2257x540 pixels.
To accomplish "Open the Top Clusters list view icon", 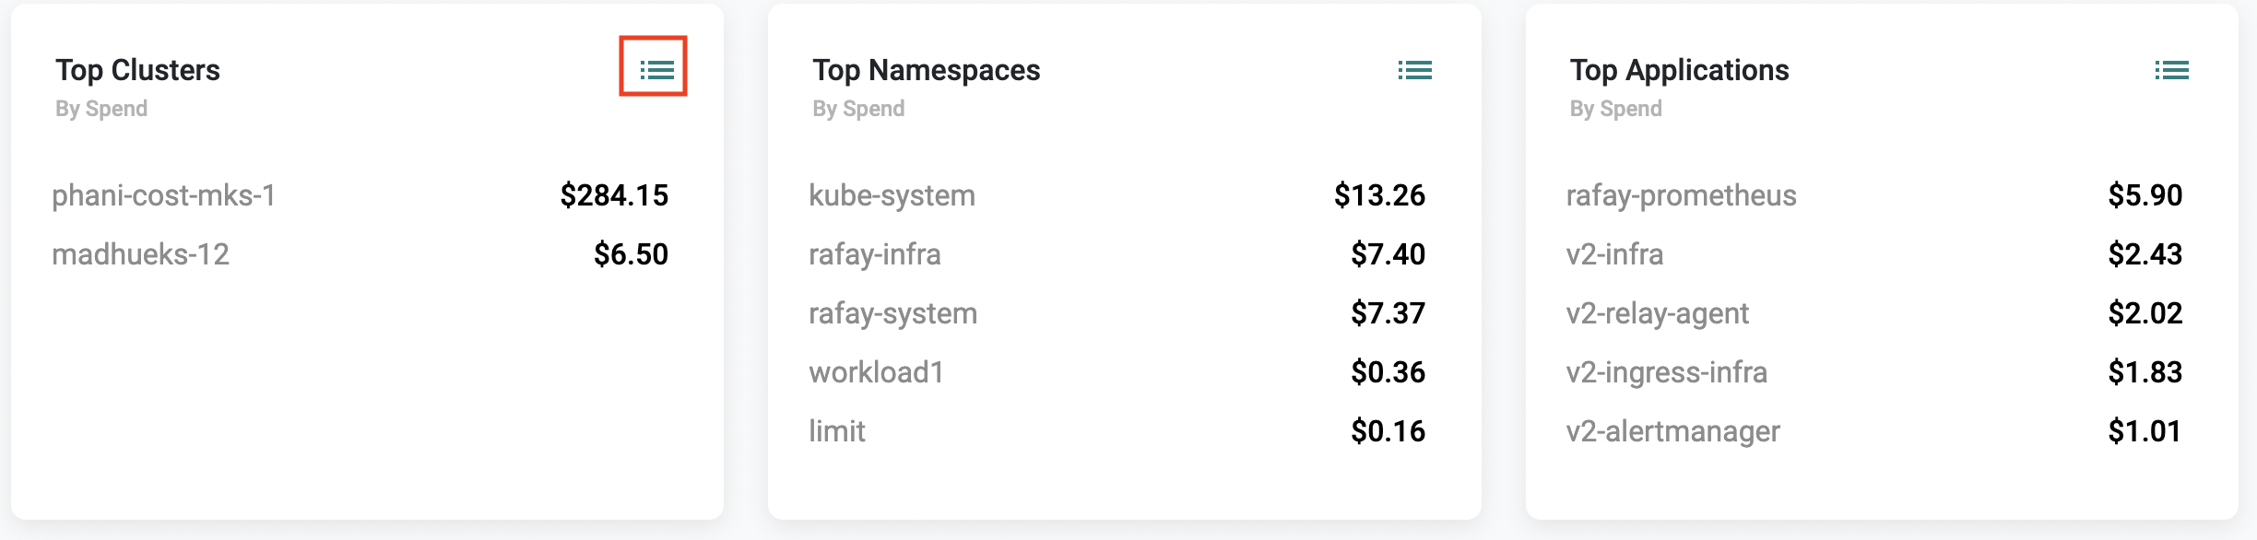I will coord(656,70).
